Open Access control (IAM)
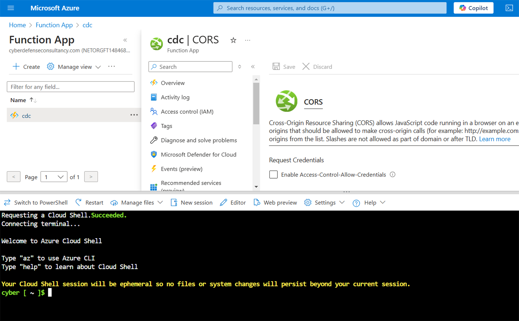The image size is (519, 321). (x=187, y=111)
